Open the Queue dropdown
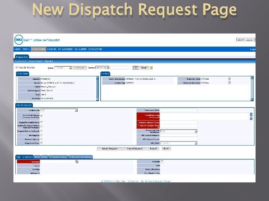269x201 pixels. (63, 68)
